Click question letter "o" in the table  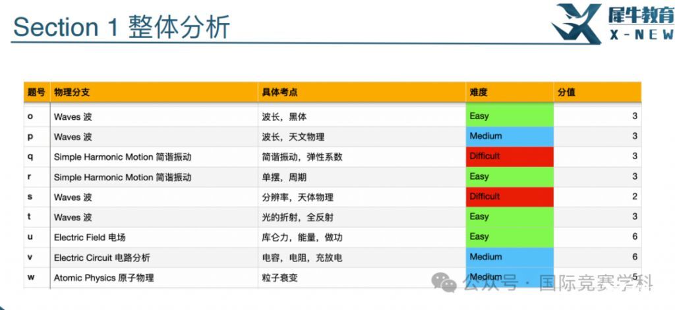click(30, 116)
